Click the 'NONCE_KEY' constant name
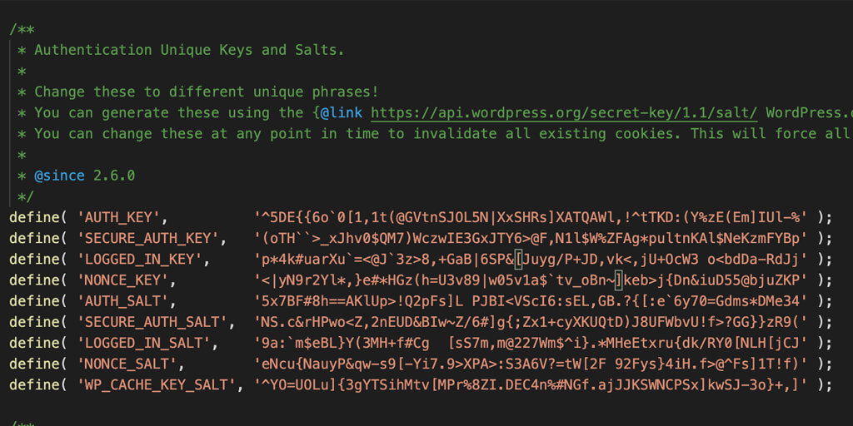853x426 pixels. tap(123, 281)
